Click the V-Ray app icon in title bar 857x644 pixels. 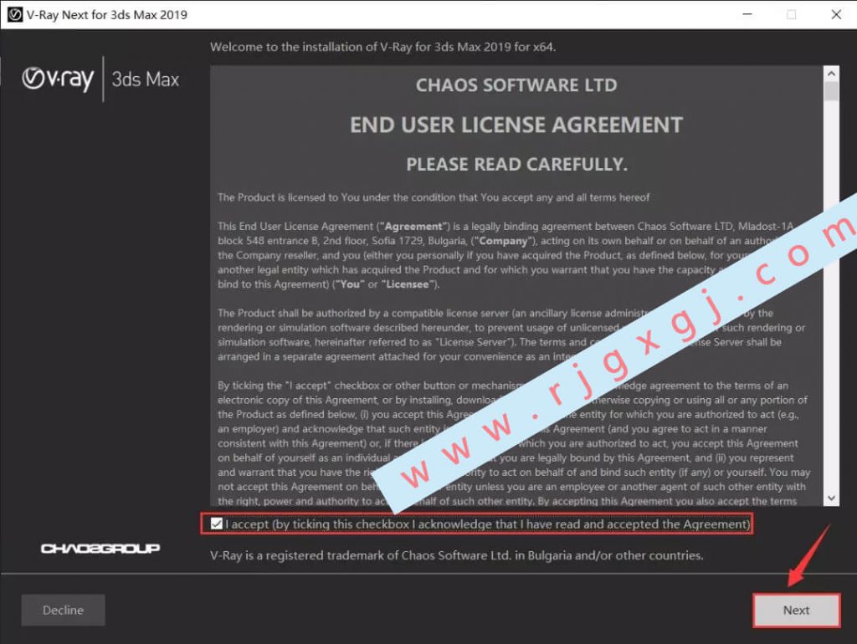pyautogui.click(x=15, y=15)
